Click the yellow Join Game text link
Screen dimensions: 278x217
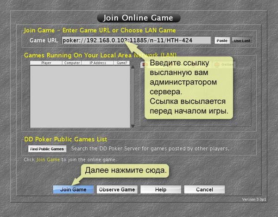[48, 160]
